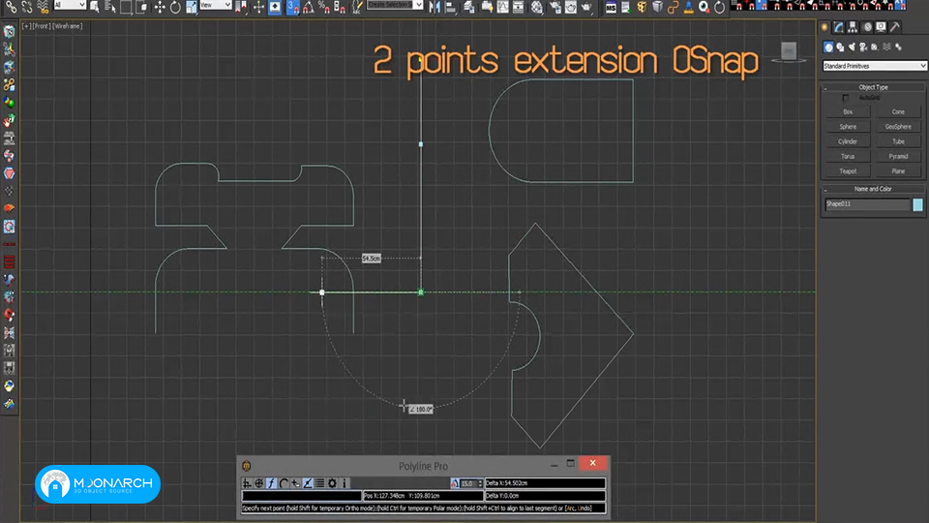Select the Arc icon in Polyline Pro
Image resolution: width=929 pixels, height=523 pixels.
284,483
